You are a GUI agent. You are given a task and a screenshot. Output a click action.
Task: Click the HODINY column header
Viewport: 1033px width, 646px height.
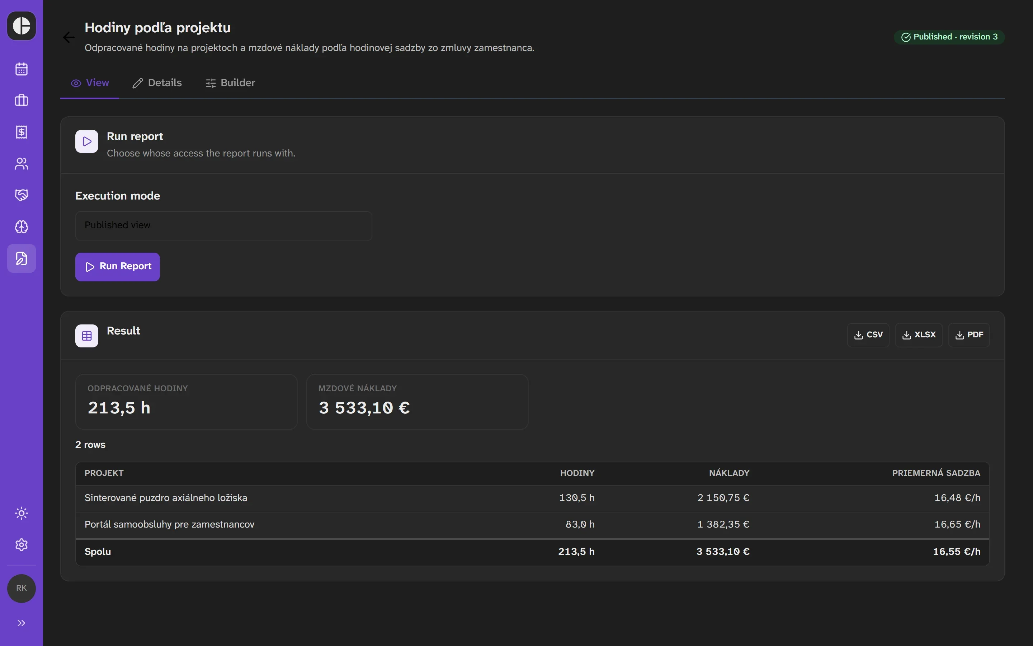(577, 473)
